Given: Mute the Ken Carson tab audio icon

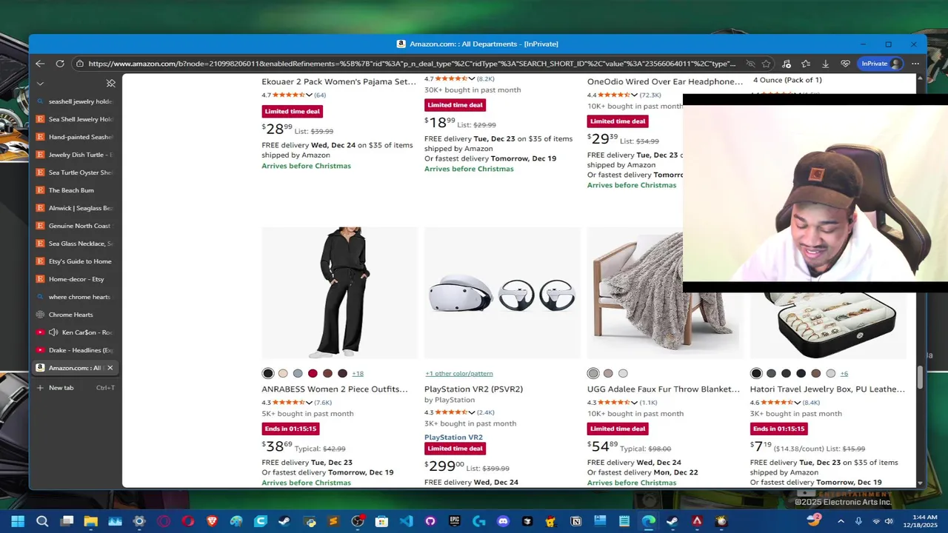Looking at the screenshot, I should [53, 332].
